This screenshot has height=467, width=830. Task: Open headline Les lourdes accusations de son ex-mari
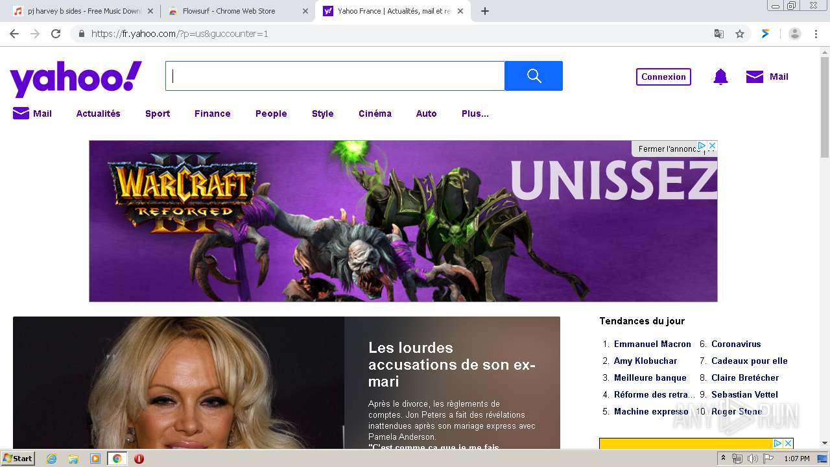(452, 365)
